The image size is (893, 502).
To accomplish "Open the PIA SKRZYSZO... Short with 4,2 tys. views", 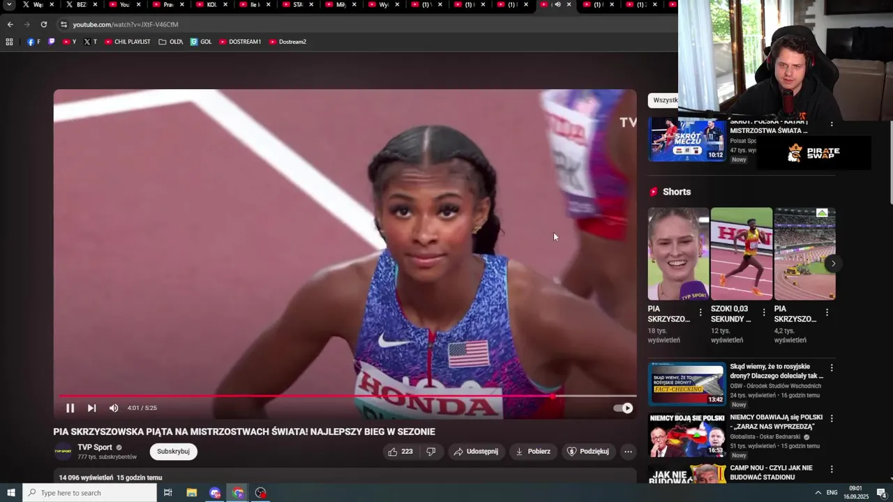I will click(804, 254).
